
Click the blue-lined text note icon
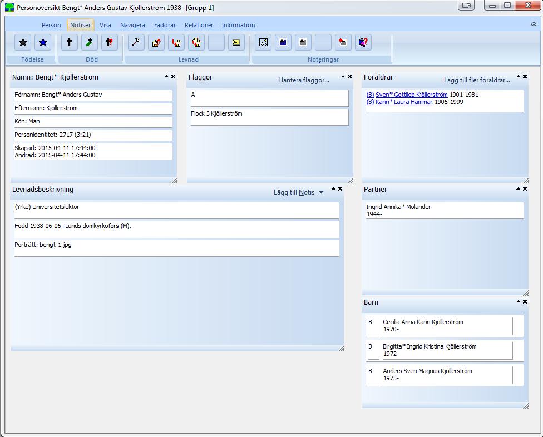tap(283, 43)
